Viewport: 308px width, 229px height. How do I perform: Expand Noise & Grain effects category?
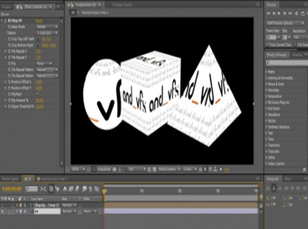coord(267,84)
